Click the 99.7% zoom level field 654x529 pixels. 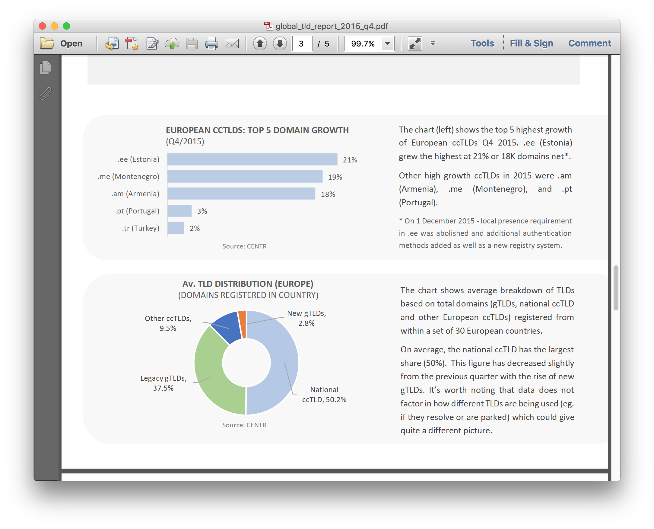pyautogui.click(x=363, y=43)
